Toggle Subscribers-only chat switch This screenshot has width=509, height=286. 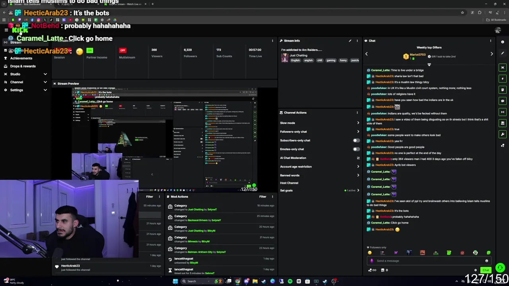point(356,140)
